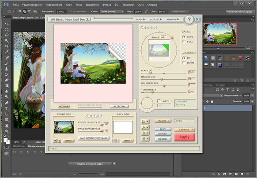The height and width of the screenshot is (178, 257).
Task: Click the Растушевка input field
Action: [x=61, y=11]
